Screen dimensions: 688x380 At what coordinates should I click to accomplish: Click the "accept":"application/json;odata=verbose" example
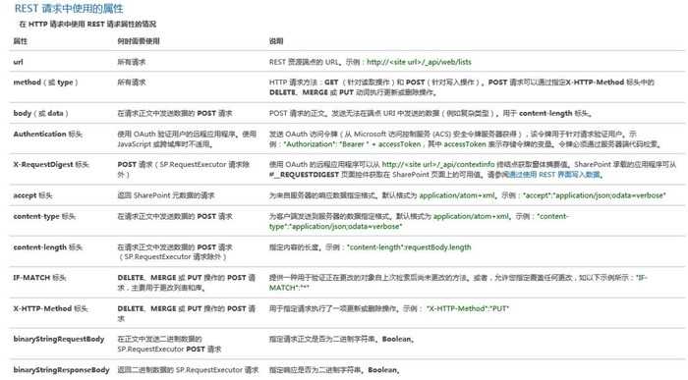pos(594,195)
